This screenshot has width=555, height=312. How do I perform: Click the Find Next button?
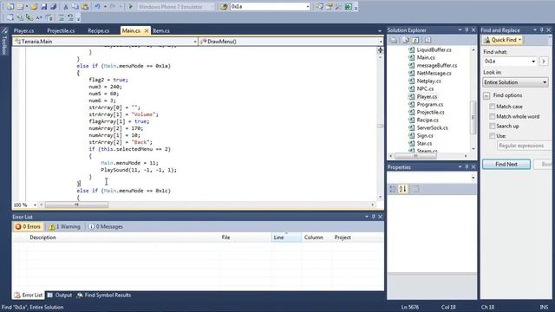(506, 164)
